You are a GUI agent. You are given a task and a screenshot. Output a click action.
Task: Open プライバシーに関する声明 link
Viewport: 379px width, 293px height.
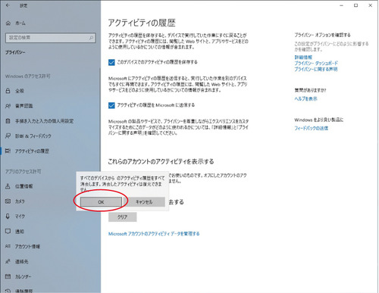point(316,69)
